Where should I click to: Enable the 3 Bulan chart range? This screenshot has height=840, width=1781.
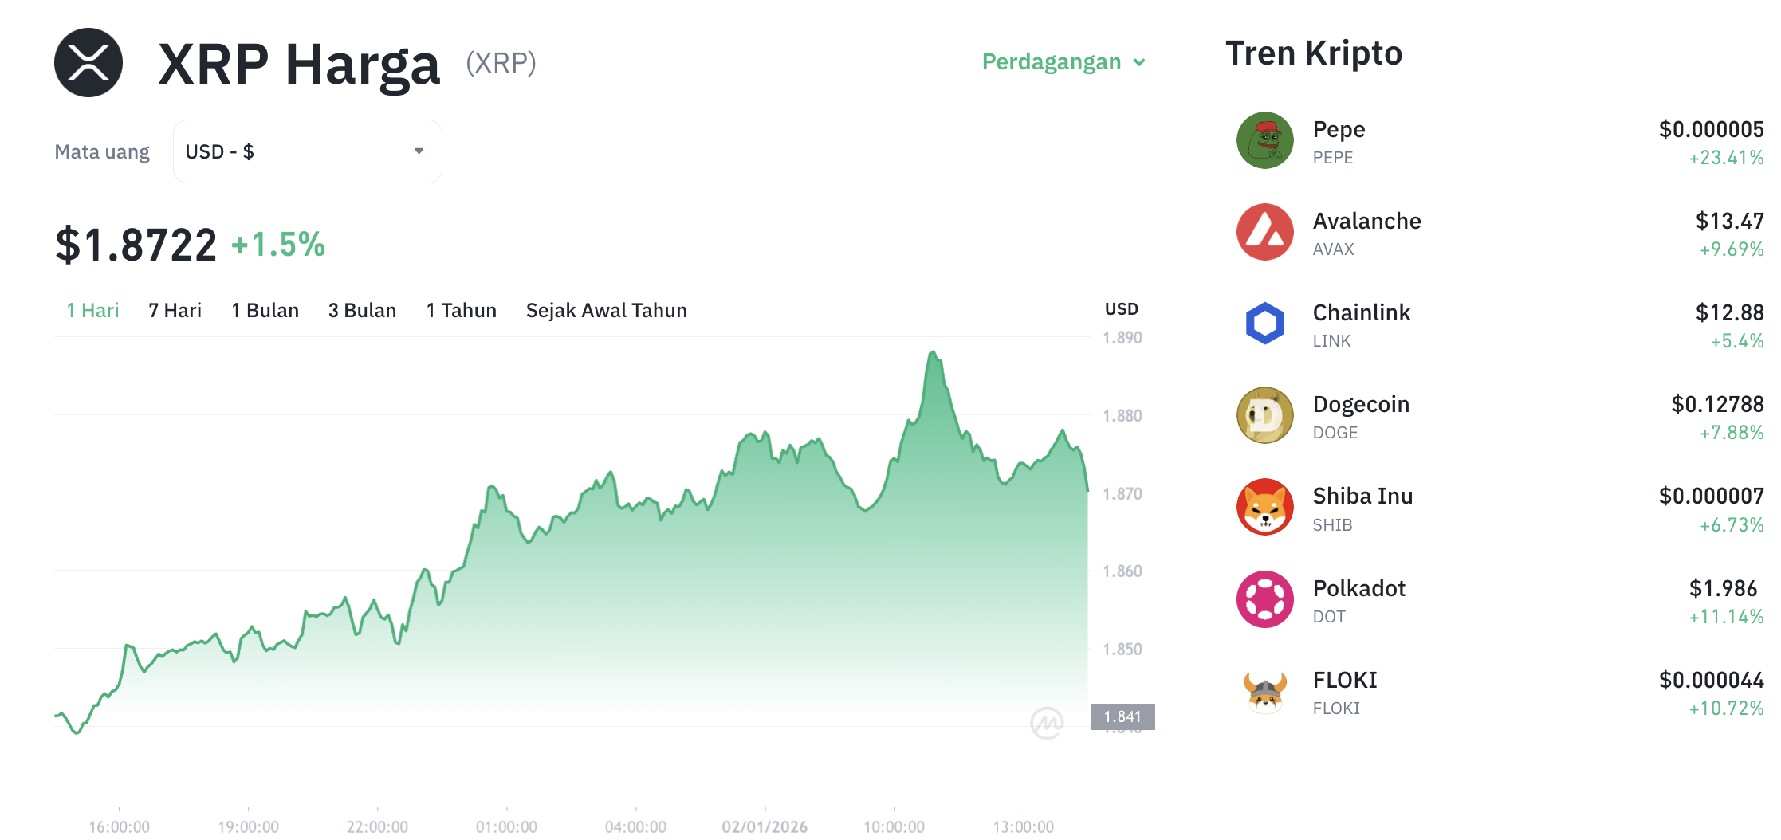362,310
